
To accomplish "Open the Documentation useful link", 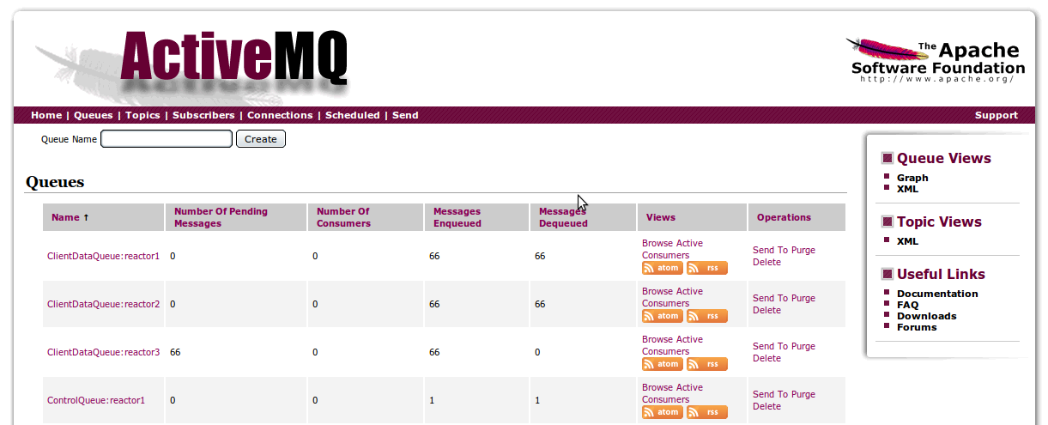I will click(x=937, y=294).
